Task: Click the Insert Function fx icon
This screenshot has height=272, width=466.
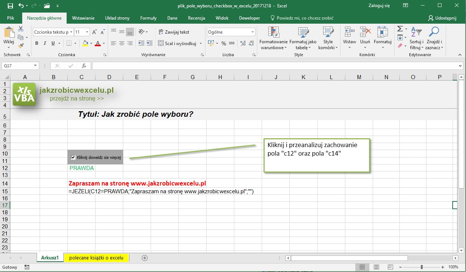Action: (x=84, y=66)
